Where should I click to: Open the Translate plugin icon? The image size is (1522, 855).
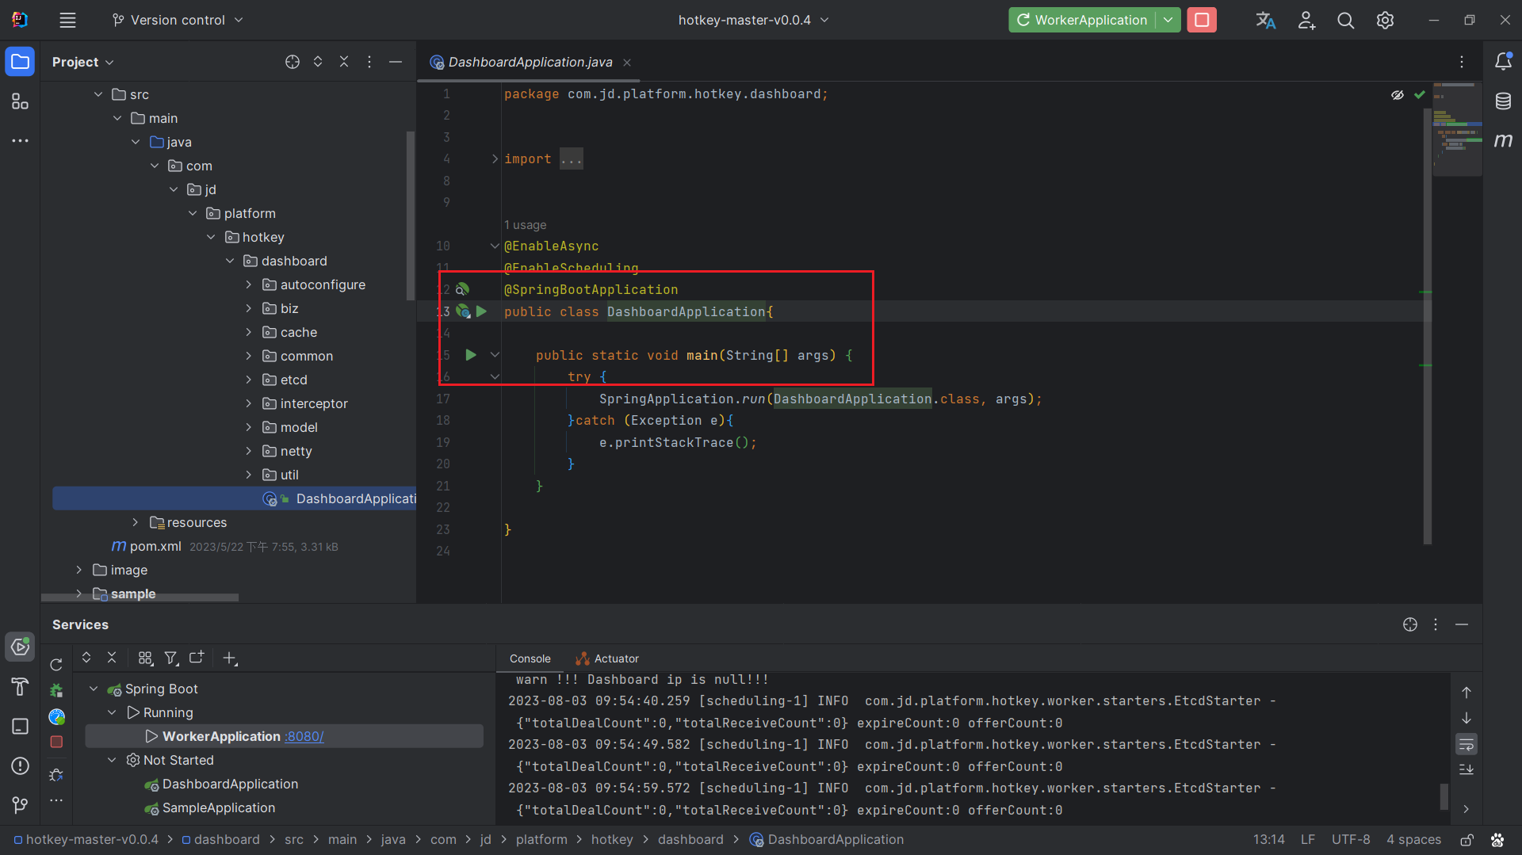pos(1265,20)
